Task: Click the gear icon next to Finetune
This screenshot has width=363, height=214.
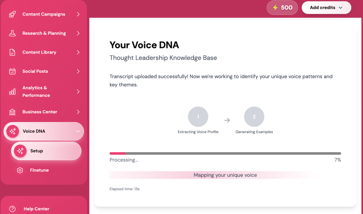Action: [x=20, y=170]
